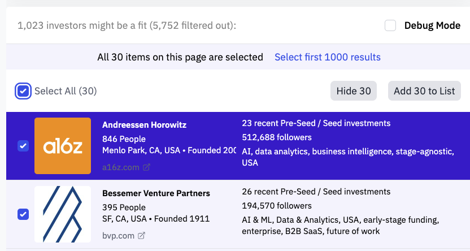Click Select first 1000 results link
Image resolution: width=470 pixels, height=251 pixels.
tap(327, 57)
